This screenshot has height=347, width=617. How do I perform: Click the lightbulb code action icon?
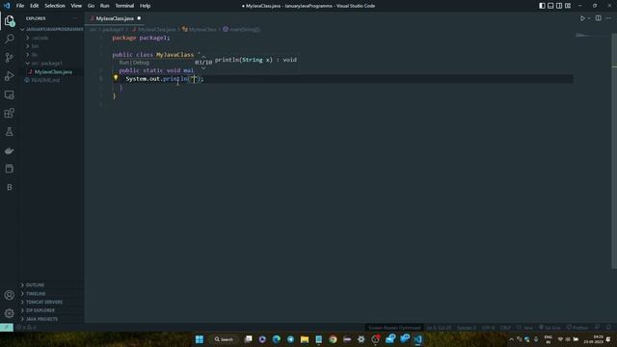coord(116,78)
